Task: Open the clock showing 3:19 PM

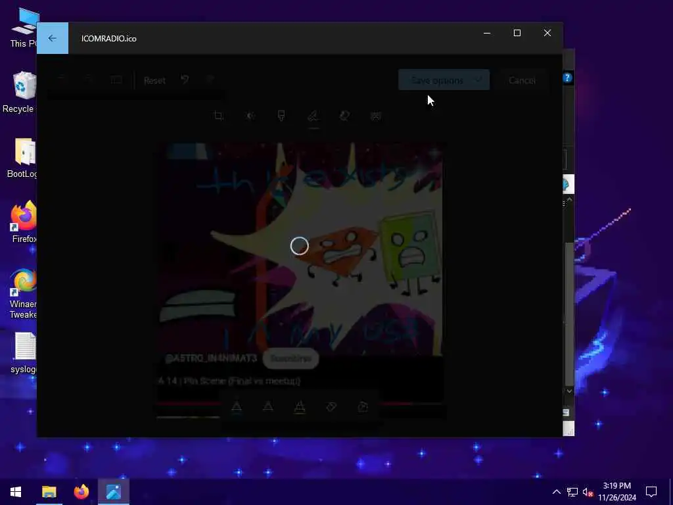Action: pyautogui.click(x=616, y=492)
